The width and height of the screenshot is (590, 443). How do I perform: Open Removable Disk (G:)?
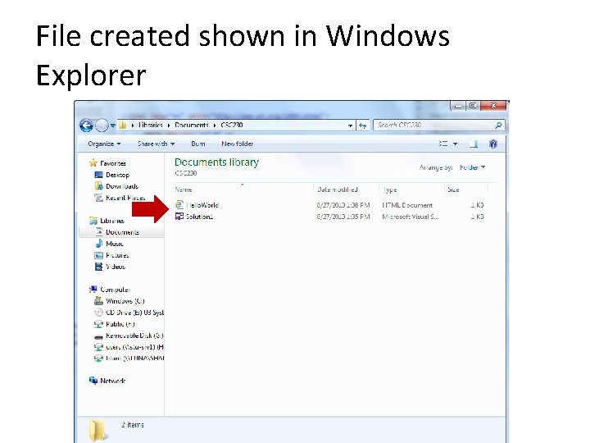tap(134, 336)
